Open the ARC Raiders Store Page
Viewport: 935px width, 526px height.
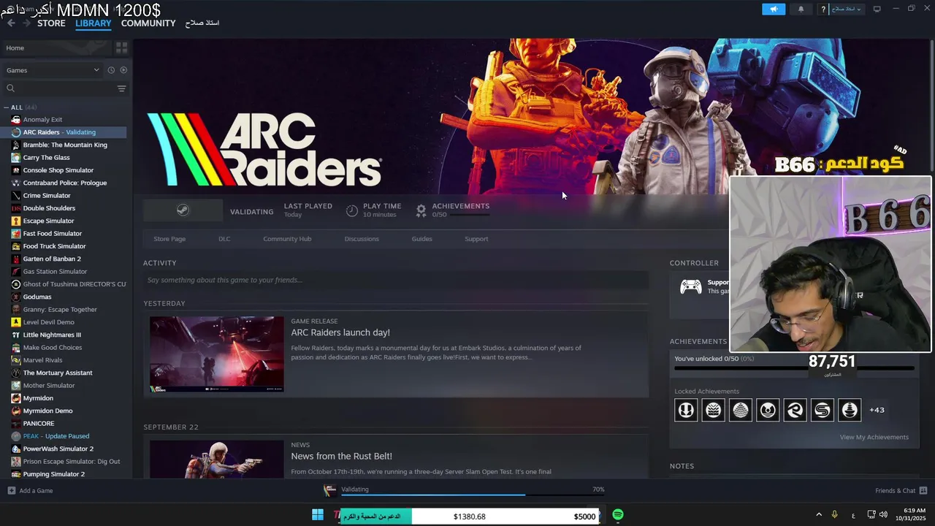pos(169,239)
